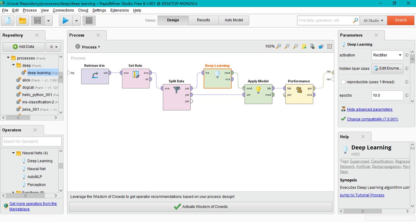The image size is (416, 222).
Task: Click info icon next to reproducible
Action: (x=407, y=82)
